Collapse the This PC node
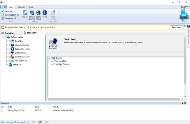The height and width of the screenshot is (124, 190). tap(49, 58)
